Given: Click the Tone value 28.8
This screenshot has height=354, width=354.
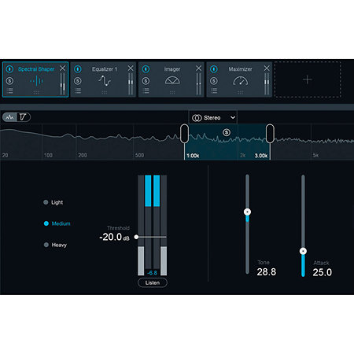Looking at the screenshot, I should click(x=267, y=272).
